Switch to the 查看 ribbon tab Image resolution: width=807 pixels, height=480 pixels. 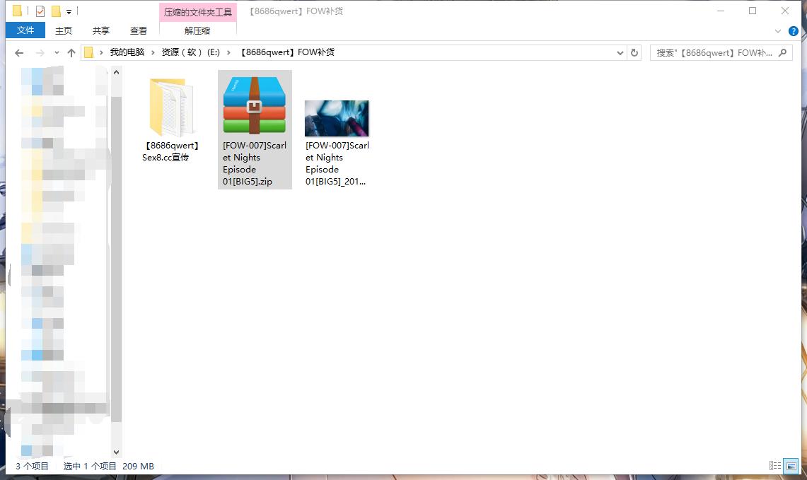click(139, 30)
